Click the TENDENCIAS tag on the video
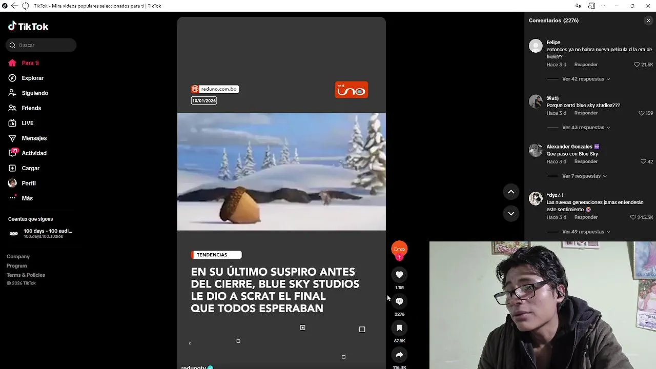The image size is (656, 369). [x=216, y=255]
